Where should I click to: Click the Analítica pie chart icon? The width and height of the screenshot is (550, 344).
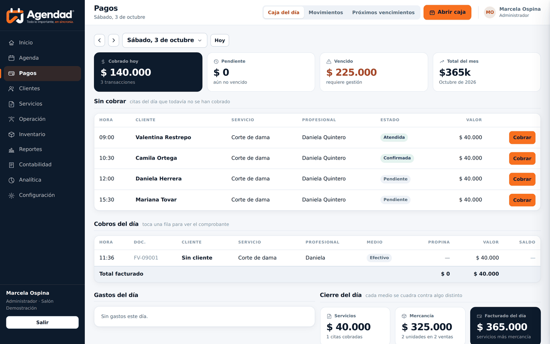(x=11, y=180)
